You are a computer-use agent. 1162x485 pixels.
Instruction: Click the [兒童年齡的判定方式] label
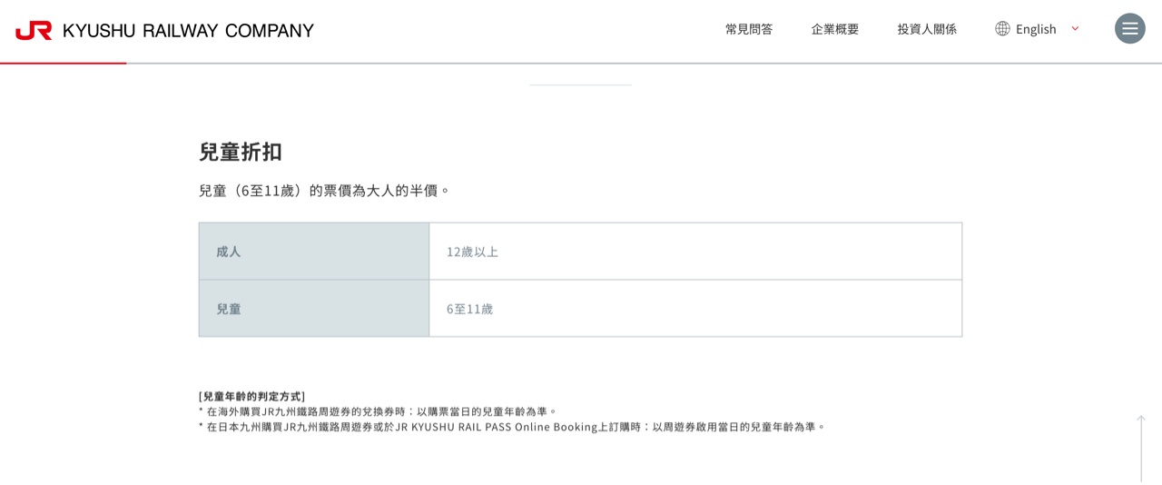252,396
